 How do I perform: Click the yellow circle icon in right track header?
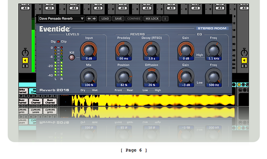click(x=239, y=85)
